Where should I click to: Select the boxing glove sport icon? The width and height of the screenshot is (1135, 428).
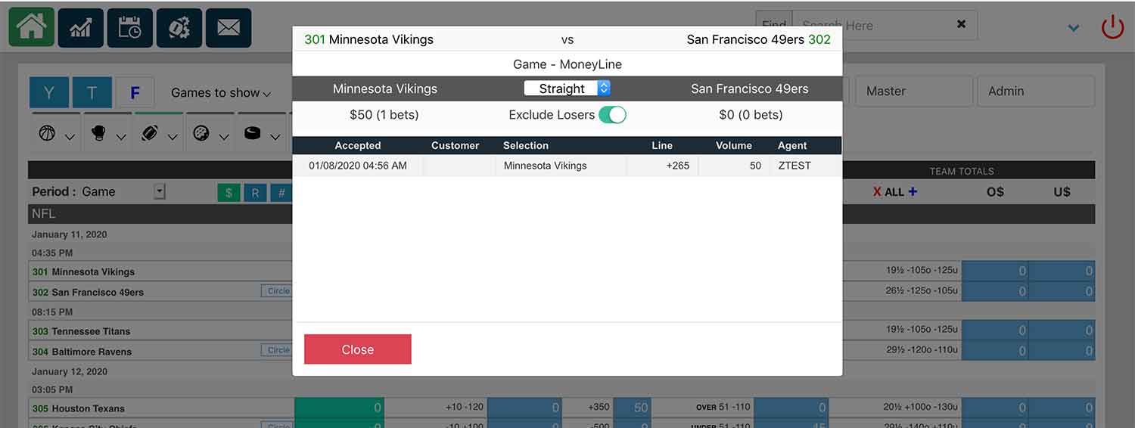tap(98, 134)
